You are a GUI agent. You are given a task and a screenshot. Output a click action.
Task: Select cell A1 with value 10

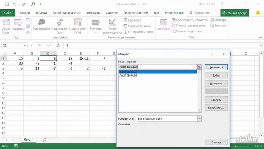[15, 58]
